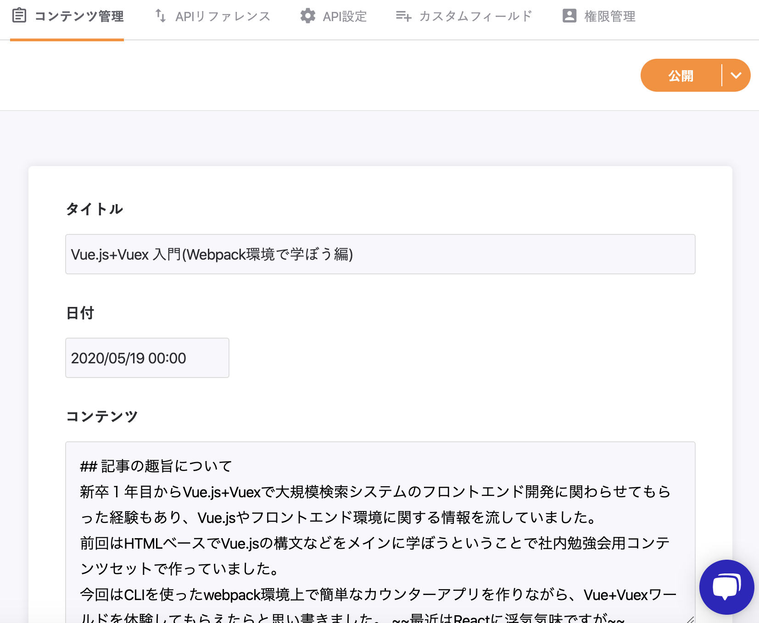This screenshot has height=623, width=759.
Task: Click the list-plus icon for カスタムフィールド
Action: [403, 16]
